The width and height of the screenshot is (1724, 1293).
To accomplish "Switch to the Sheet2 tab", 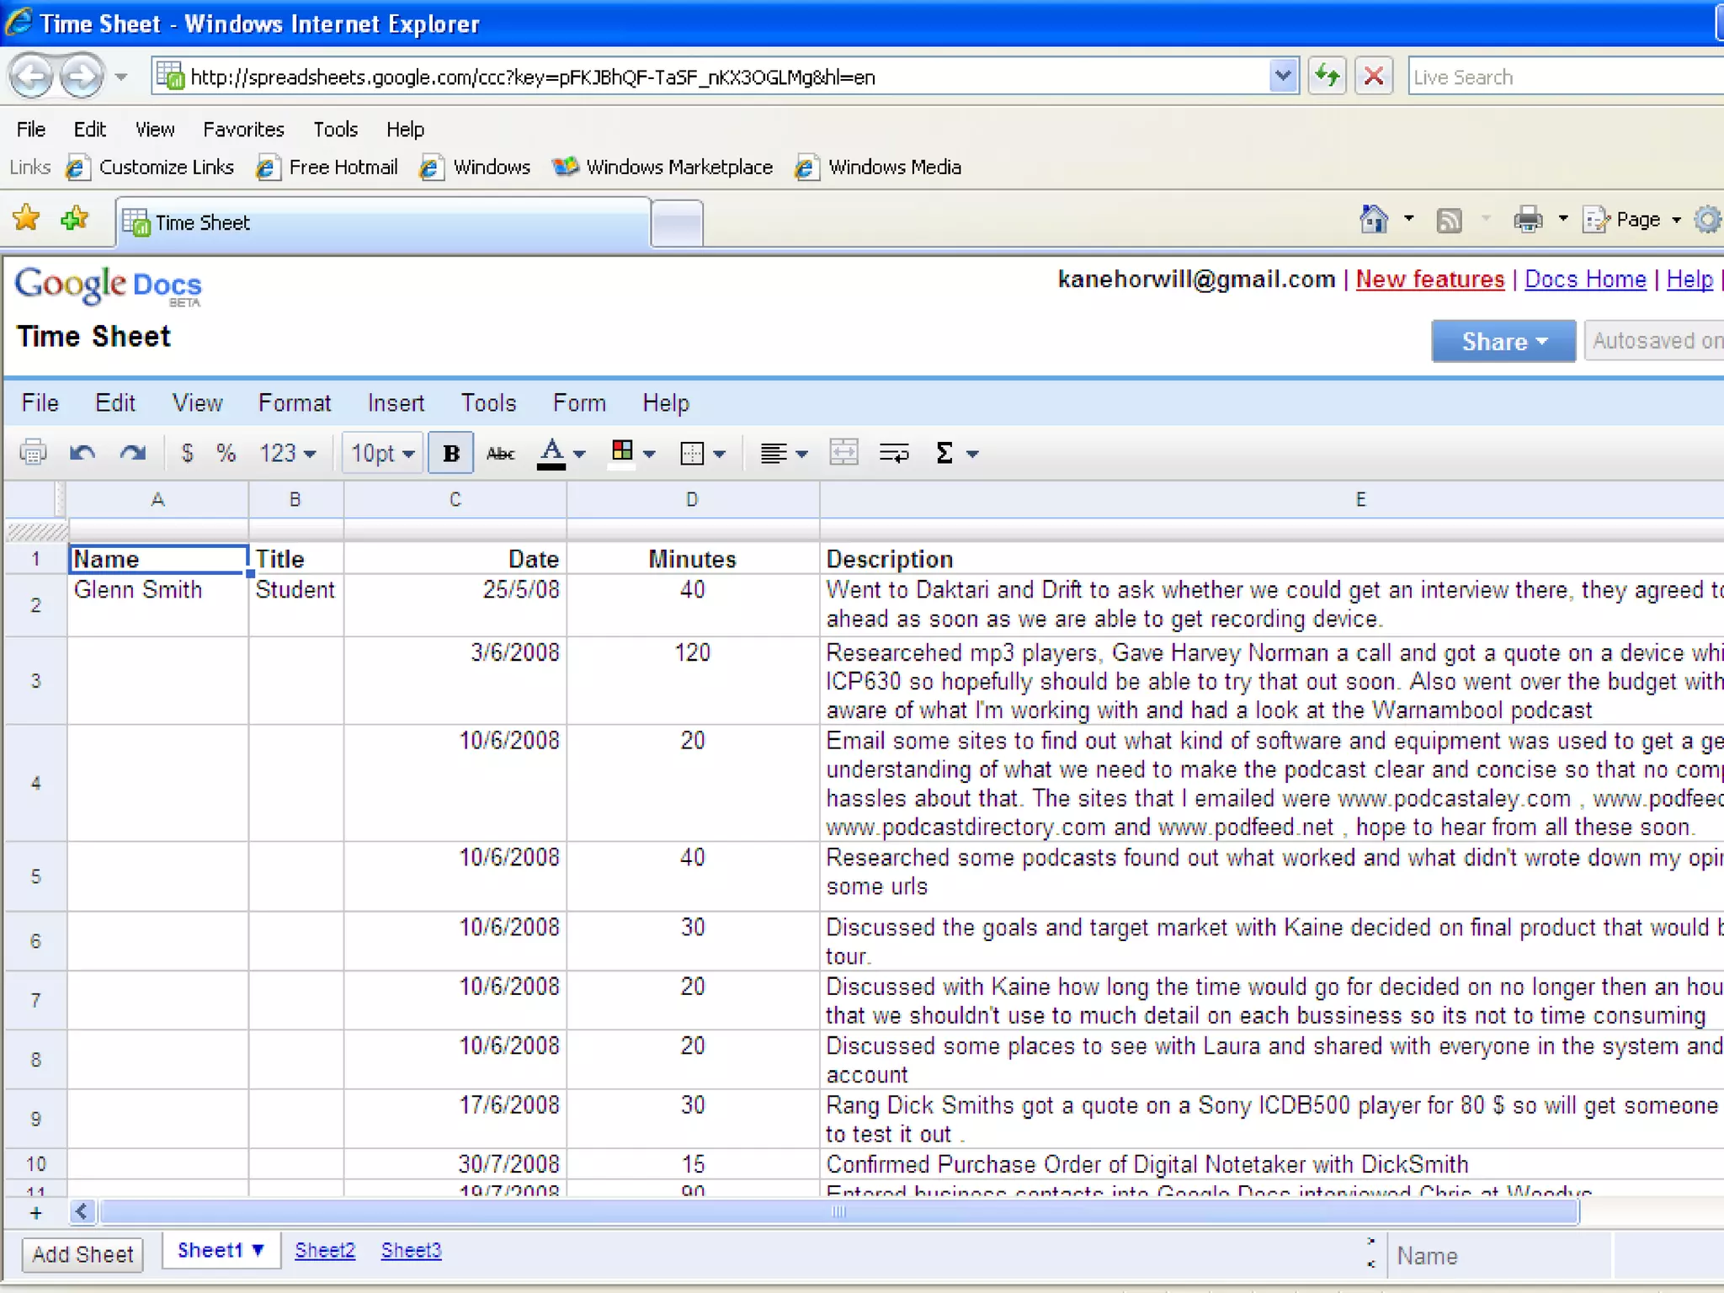I will 325,1250.
